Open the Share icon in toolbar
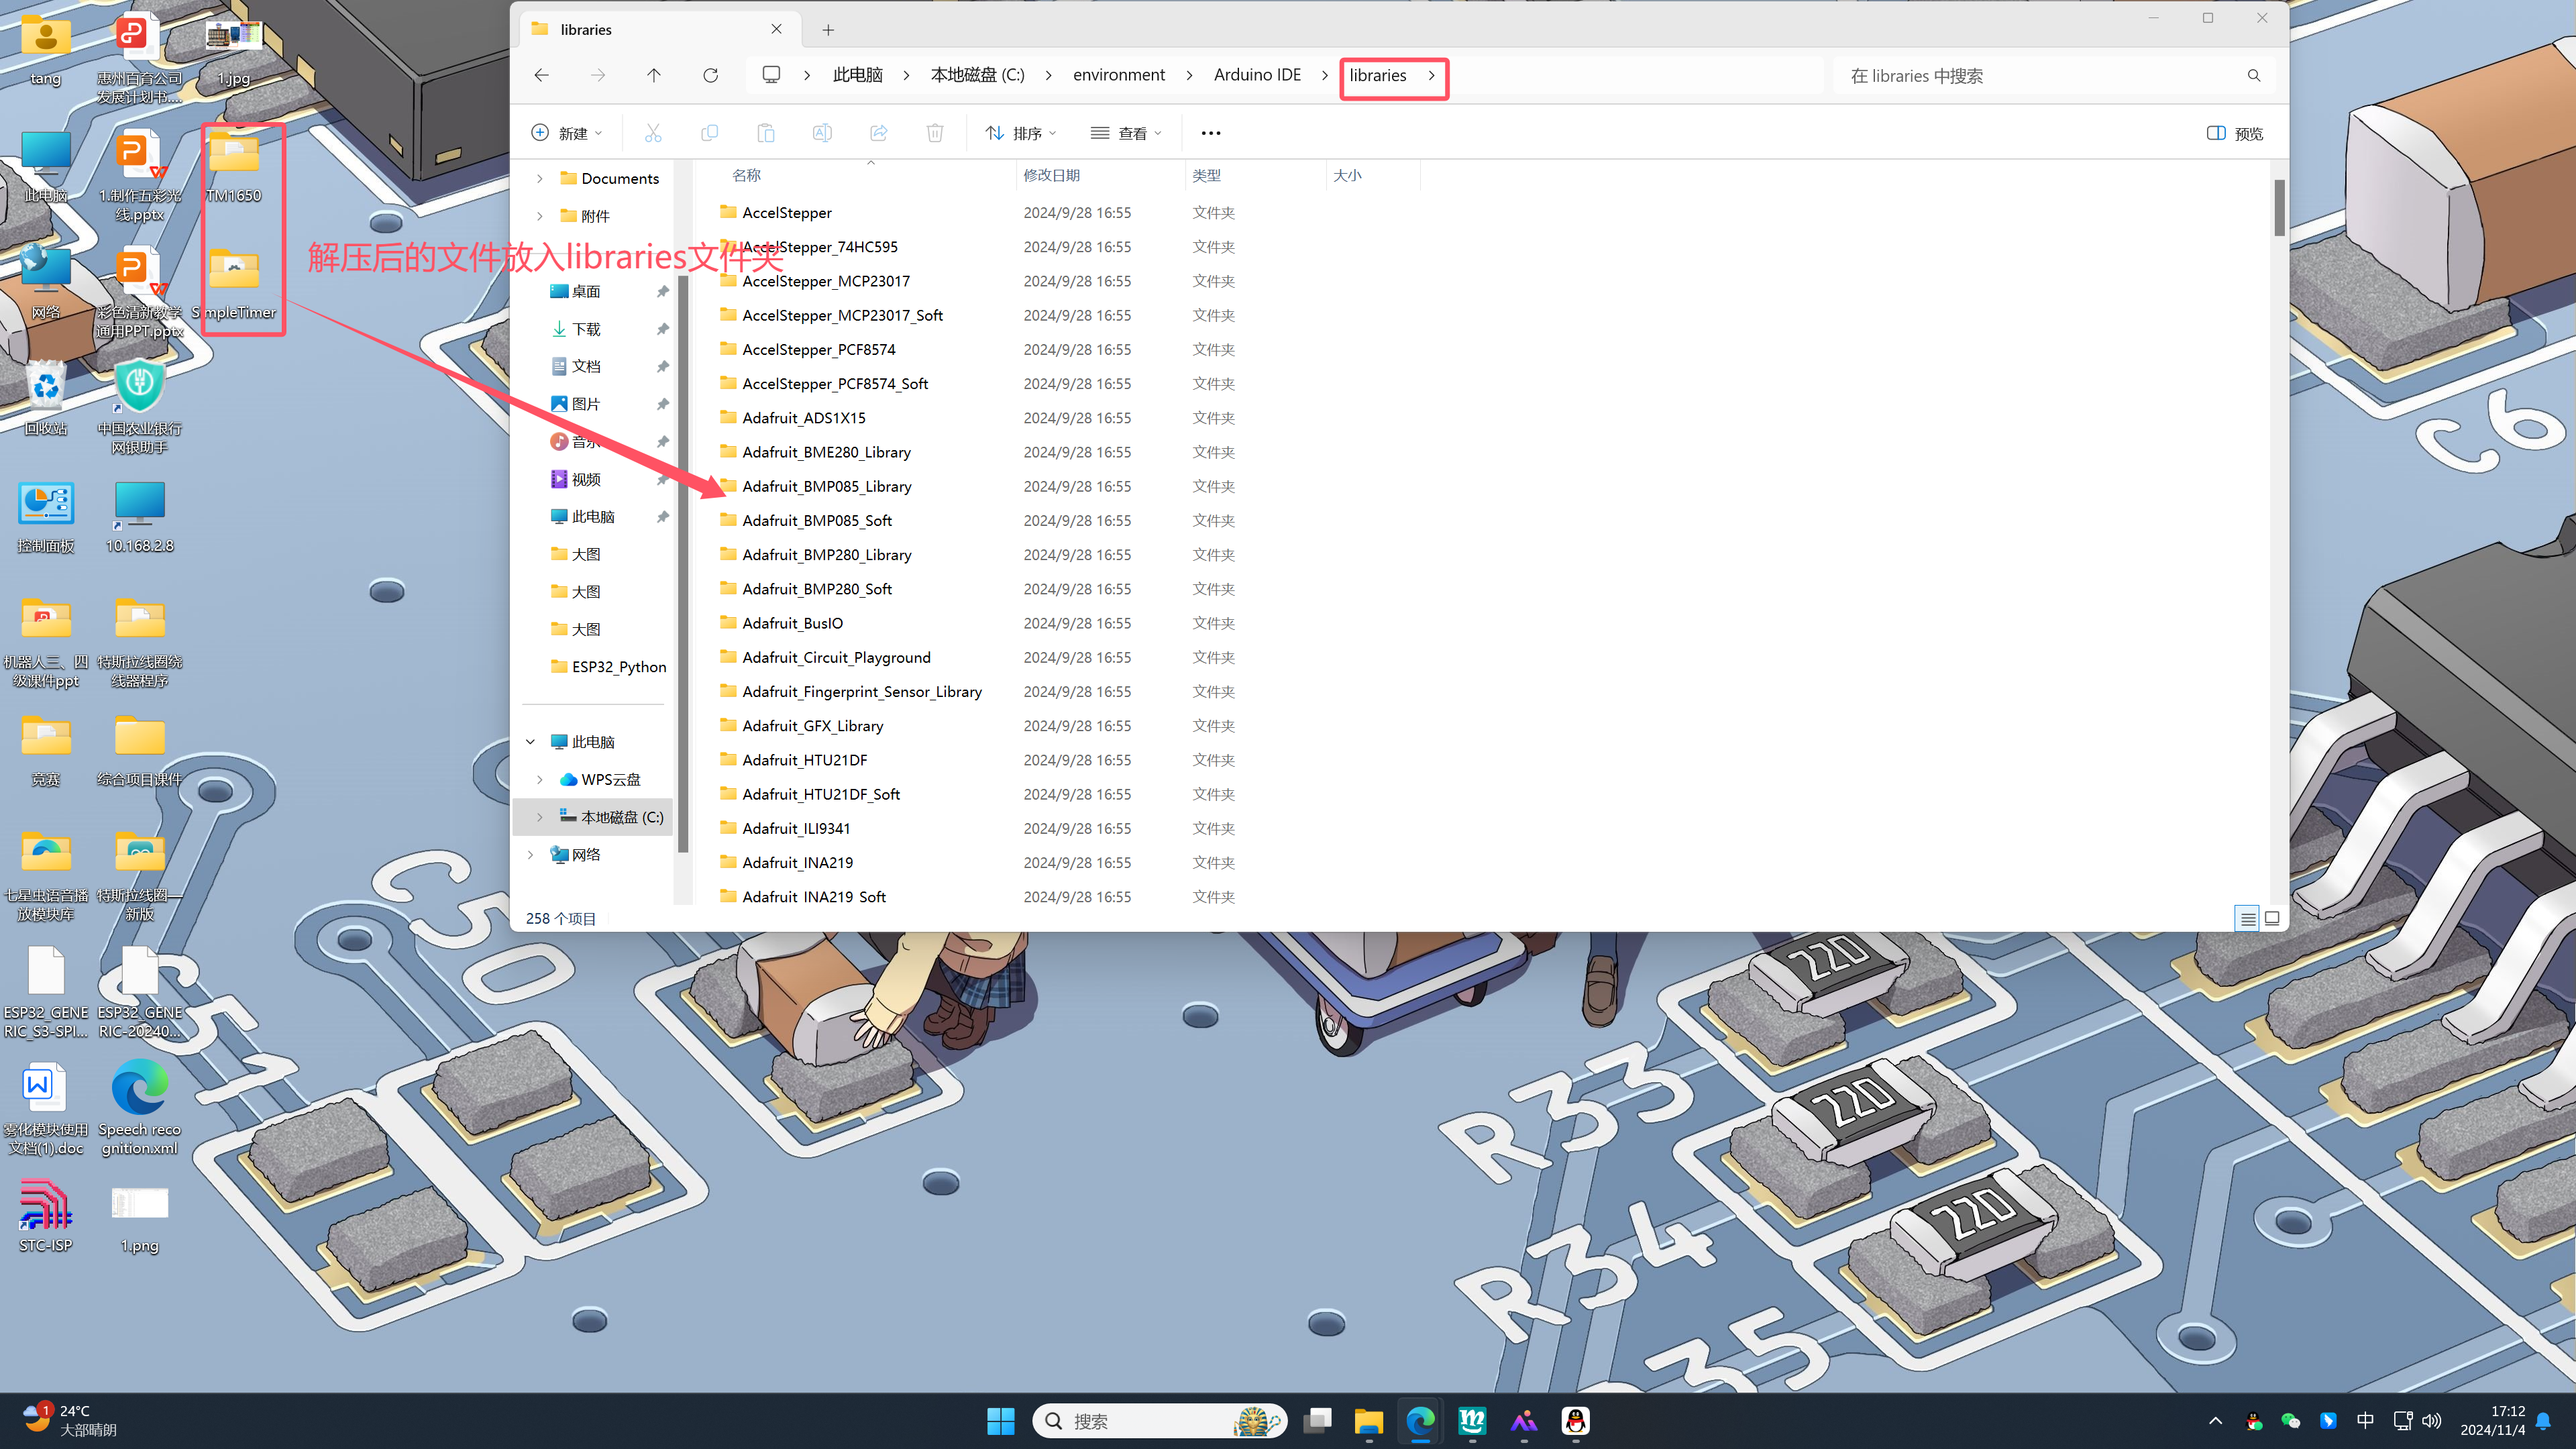 [x=878, y=133]
